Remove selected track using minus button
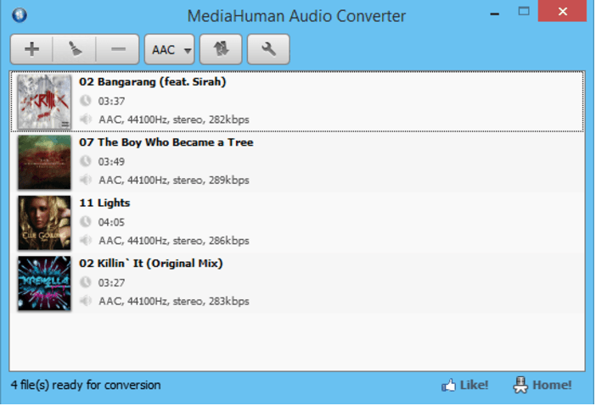The width and height of the screenshot is (596, 406). [x=118, y=49]
